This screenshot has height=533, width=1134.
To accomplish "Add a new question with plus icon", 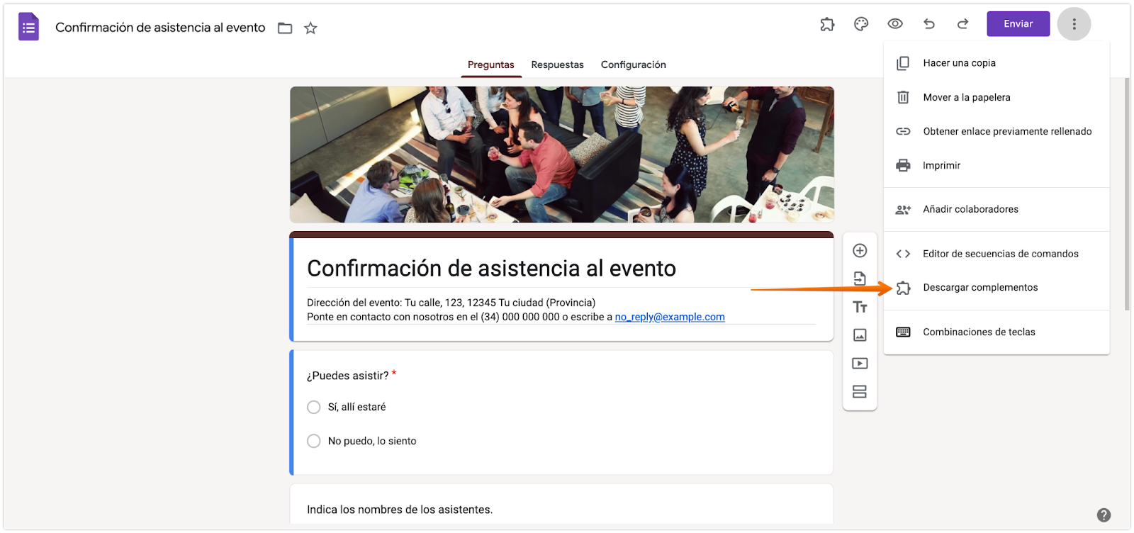I will 860,250.
